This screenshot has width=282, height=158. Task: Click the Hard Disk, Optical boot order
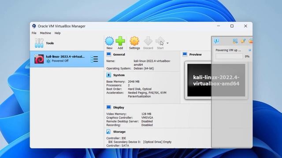coord(140,89)
